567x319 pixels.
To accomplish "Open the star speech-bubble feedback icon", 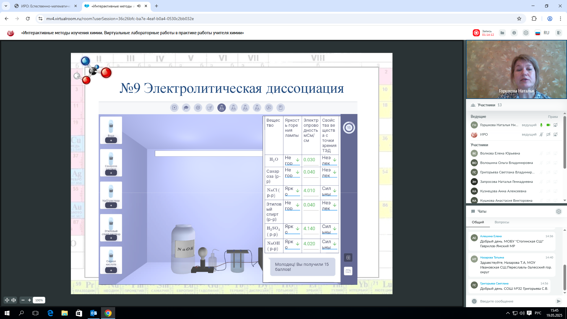I will coord(269,108).
